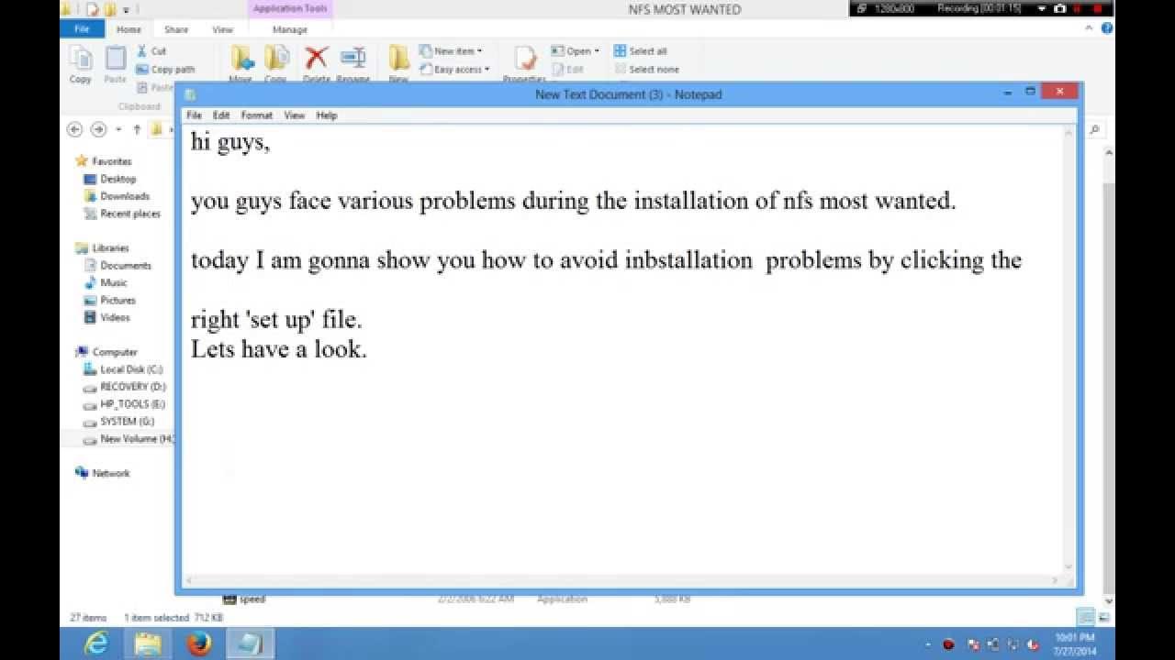Select Recent places under Favorites
This screenshot has height=660, width=1175.
122,214
